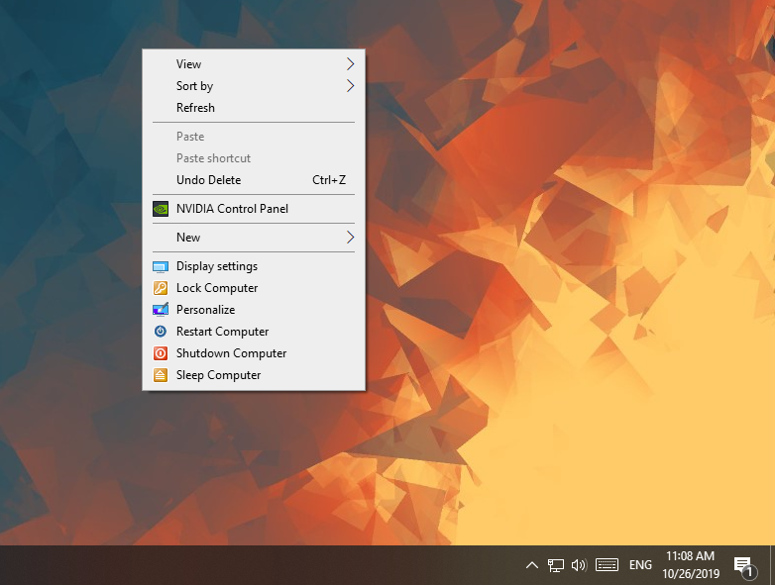
Task: Open the touch keyboard tray icon
Action: click(607, 565)
